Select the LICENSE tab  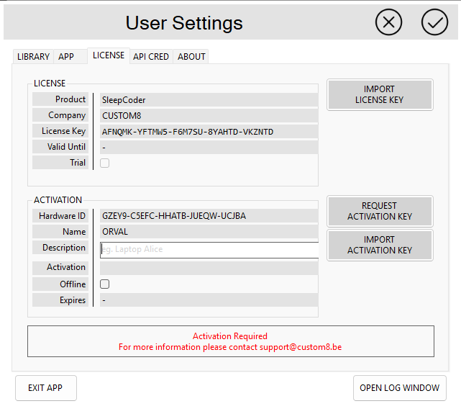109,55
